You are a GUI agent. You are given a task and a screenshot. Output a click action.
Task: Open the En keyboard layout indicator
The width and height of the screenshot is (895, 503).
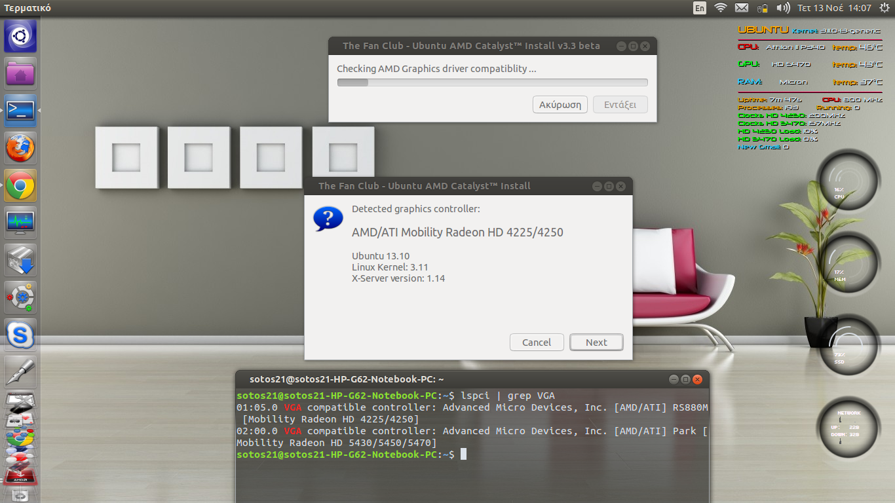click(700, 8)
